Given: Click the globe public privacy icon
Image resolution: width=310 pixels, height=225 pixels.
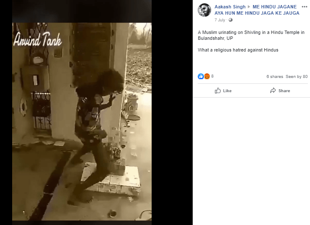Looking at the screenshot, I should 230,20.
